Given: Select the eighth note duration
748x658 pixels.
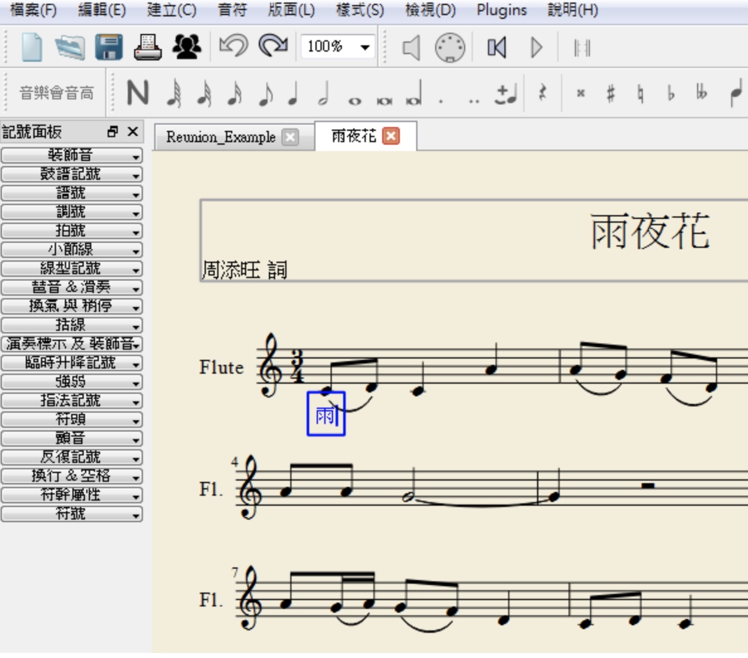Looking at the screenshot, I should 266,93.
